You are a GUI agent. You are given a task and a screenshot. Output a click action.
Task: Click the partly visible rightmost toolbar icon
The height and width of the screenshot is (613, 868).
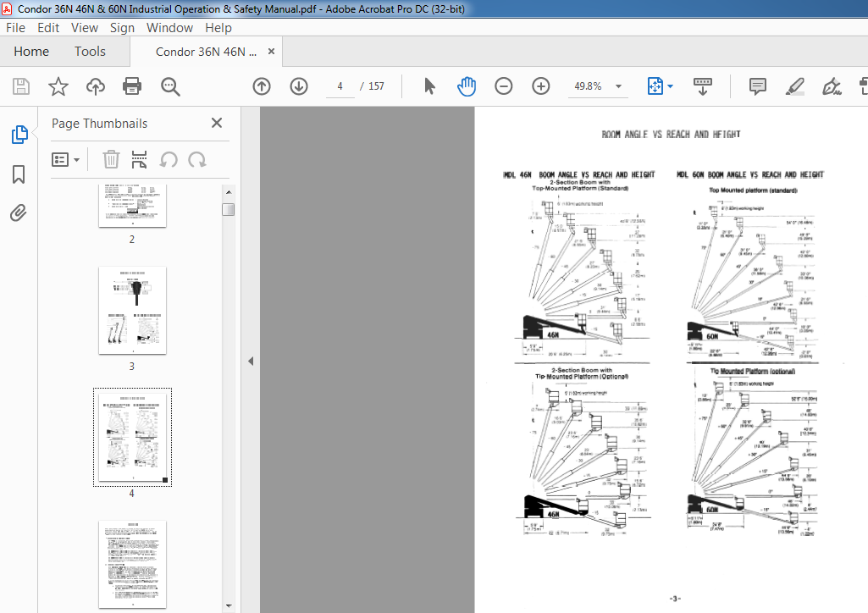(x=863, y=86)
